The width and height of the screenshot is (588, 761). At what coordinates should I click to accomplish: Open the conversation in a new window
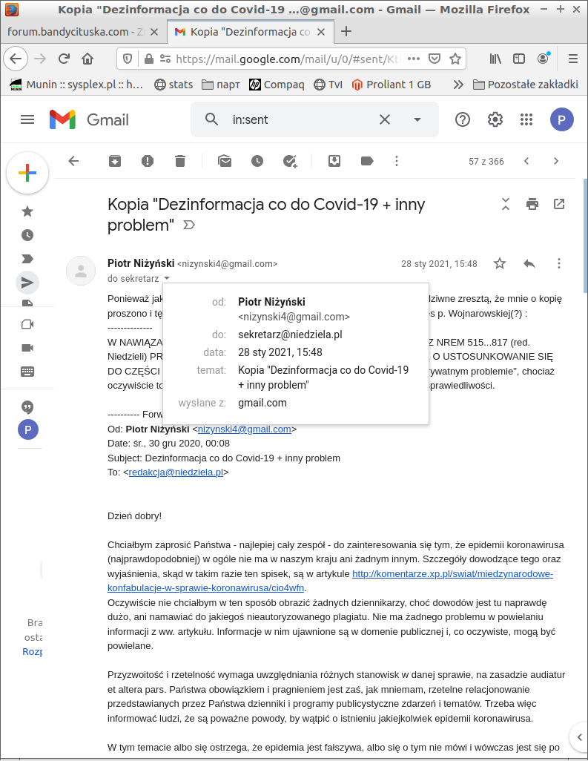pos(559,204)
